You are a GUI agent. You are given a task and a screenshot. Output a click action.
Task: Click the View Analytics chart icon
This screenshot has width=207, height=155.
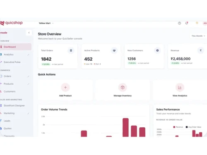(x=180, y=87)
